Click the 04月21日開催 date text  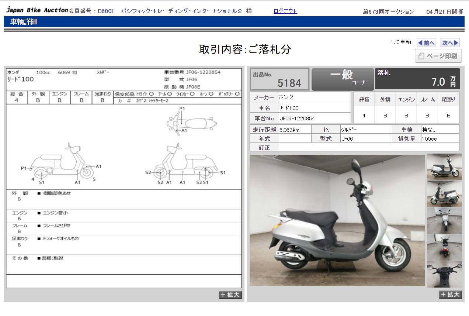pyautogui.click(x=445, y=11)
